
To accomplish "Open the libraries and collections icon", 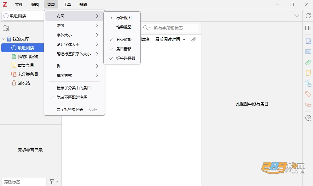I will [x=308, y=83].
